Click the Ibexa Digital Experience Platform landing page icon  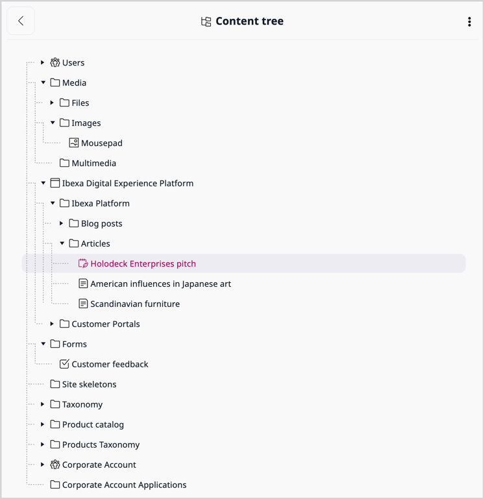tap(55, 184)
